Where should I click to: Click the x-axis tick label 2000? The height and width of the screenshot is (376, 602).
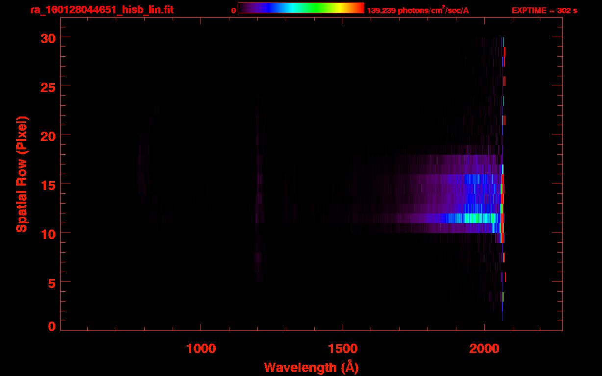(x=485, y=348)
